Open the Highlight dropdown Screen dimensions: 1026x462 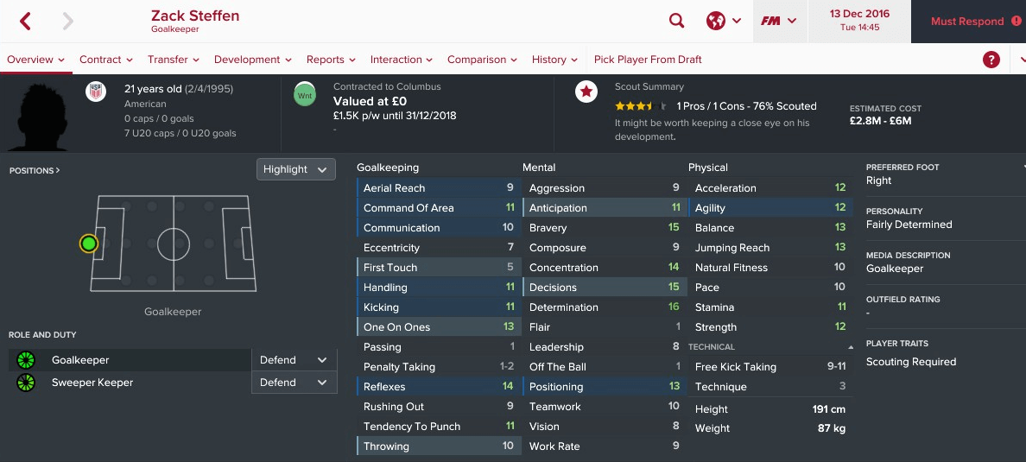coord(295,169)
